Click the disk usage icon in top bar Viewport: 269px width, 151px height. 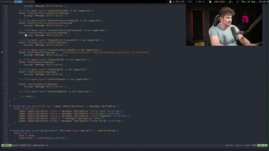tap(170, 2)
